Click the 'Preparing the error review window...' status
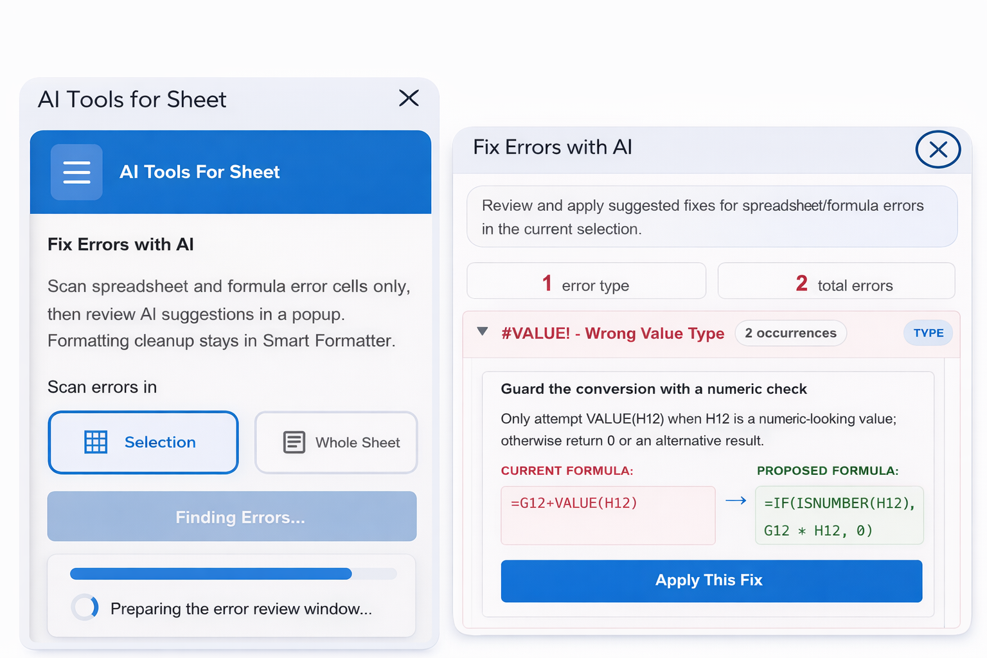The height and width of the screenshot is (658, 987). (241, 609)
